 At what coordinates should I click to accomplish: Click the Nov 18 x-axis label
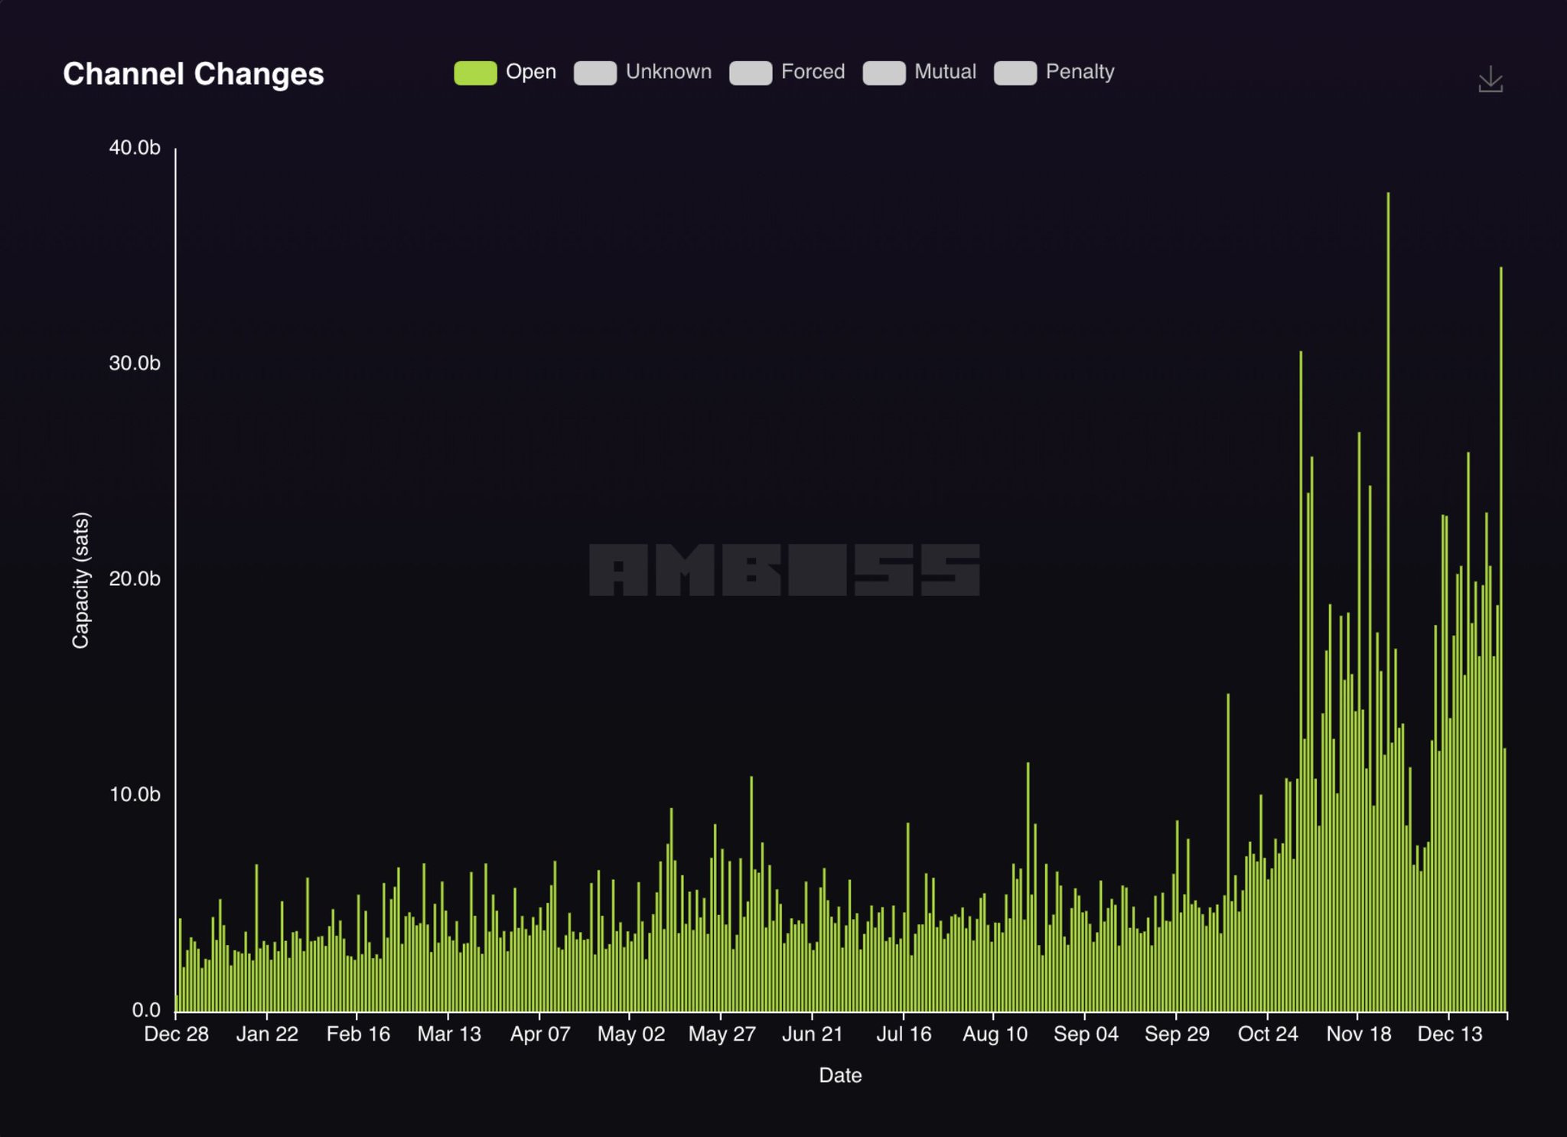[x=1358, y=1034]
